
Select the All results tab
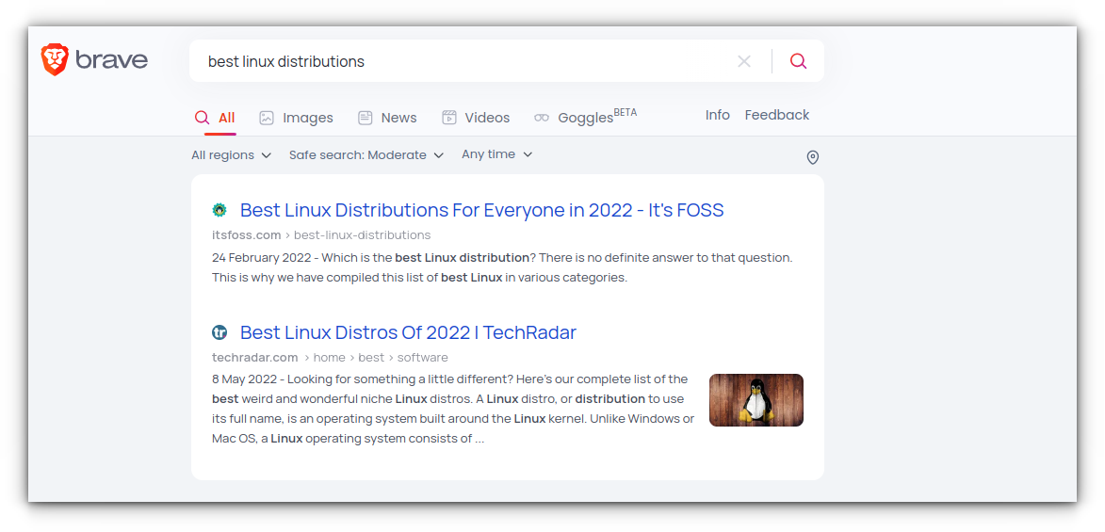pyautogui.click(x=215, y=118)
